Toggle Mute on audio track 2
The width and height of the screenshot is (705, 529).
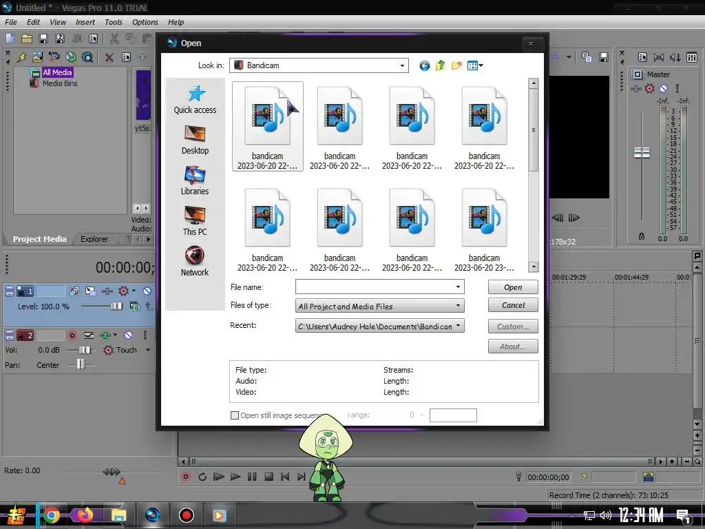[128, 335]
